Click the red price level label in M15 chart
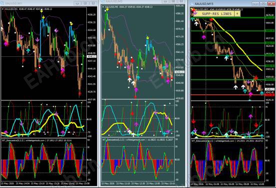 click(270, 95)
